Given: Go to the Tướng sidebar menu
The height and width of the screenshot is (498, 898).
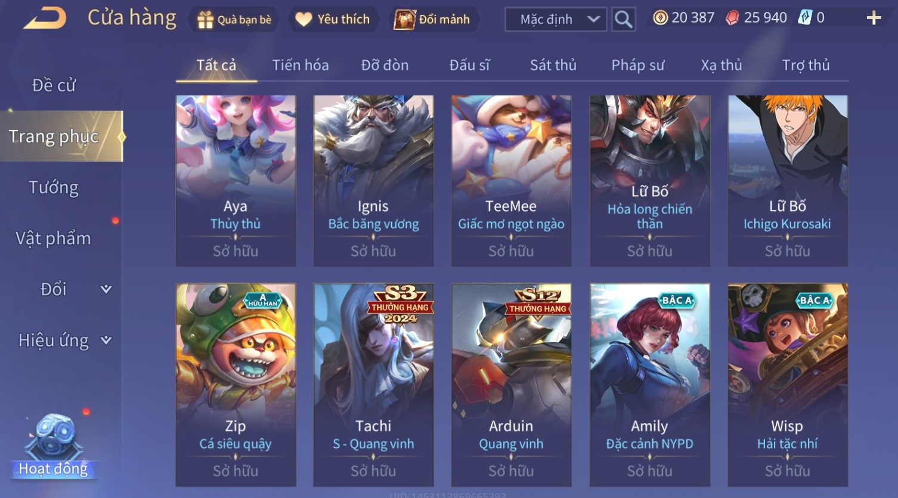Looking at the screenshot, I should point(54,187).
